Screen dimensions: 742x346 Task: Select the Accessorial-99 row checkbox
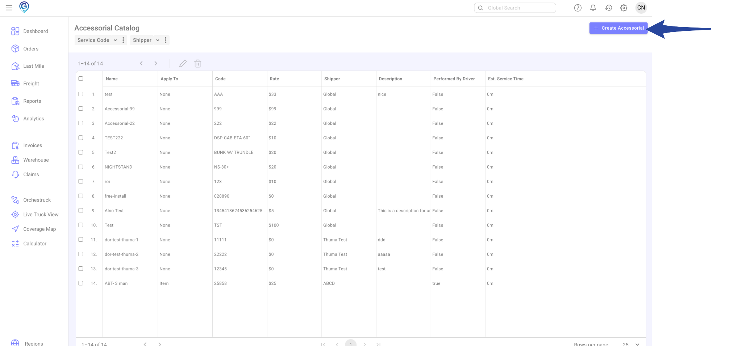pyautogui.click(x=81, y=109)
